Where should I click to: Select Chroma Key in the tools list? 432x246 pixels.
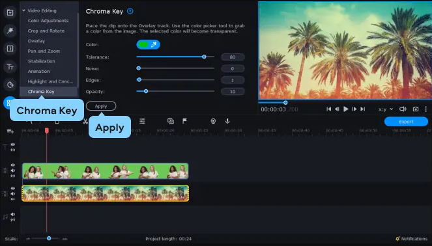(41, 91)
